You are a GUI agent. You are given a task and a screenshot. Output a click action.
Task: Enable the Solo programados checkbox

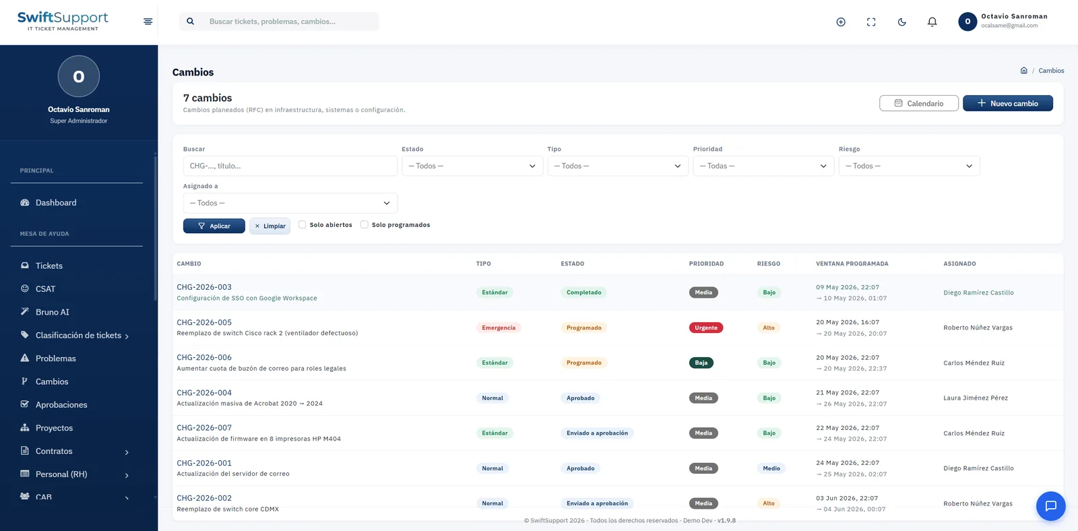pos(364,225)
